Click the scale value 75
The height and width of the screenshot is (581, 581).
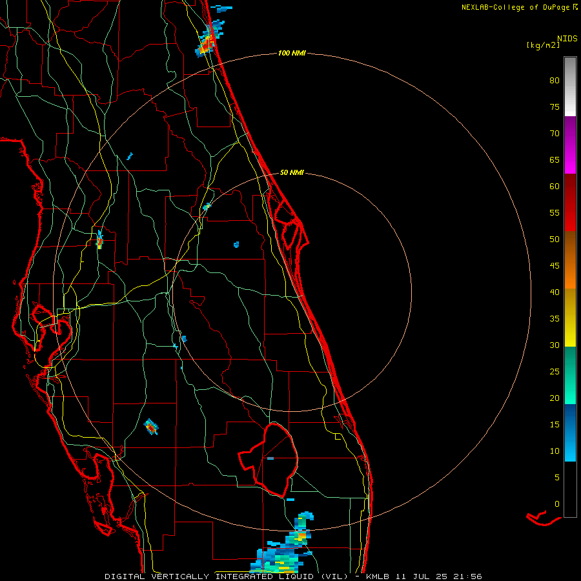[555, 107]
